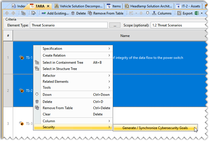Click the TS-3 threat scenario icon
The width and height of the screenshot is (209, 141).
(21, 123)
